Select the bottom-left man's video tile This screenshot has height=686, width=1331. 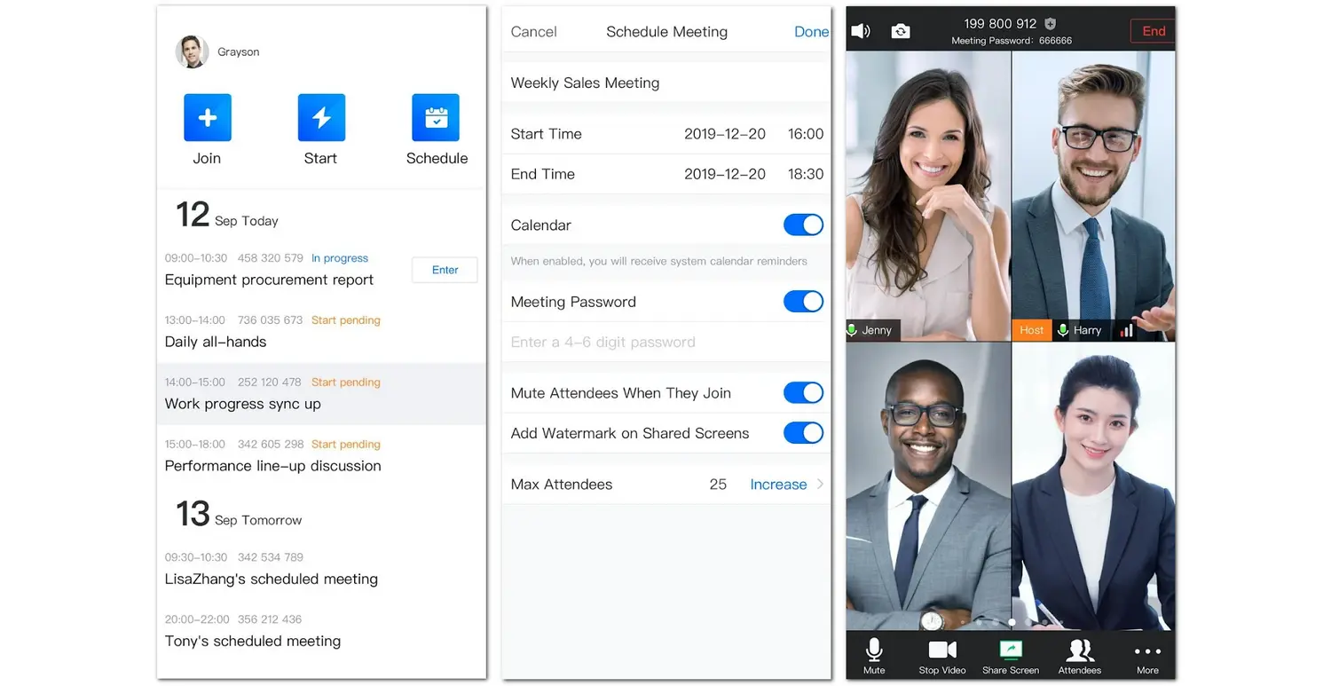[x=928, y=486]
